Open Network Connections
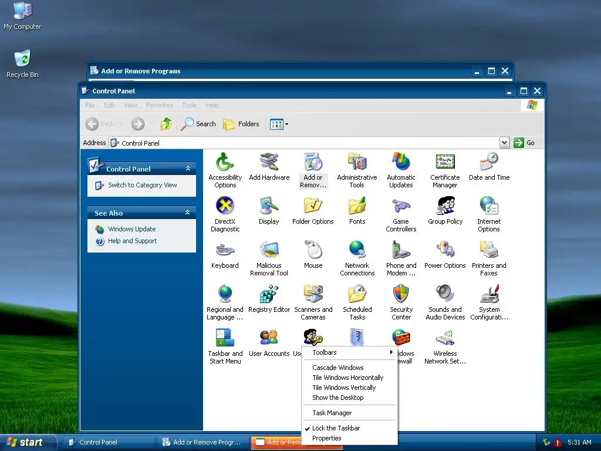The image size is (601, 451). click(357, 259)
